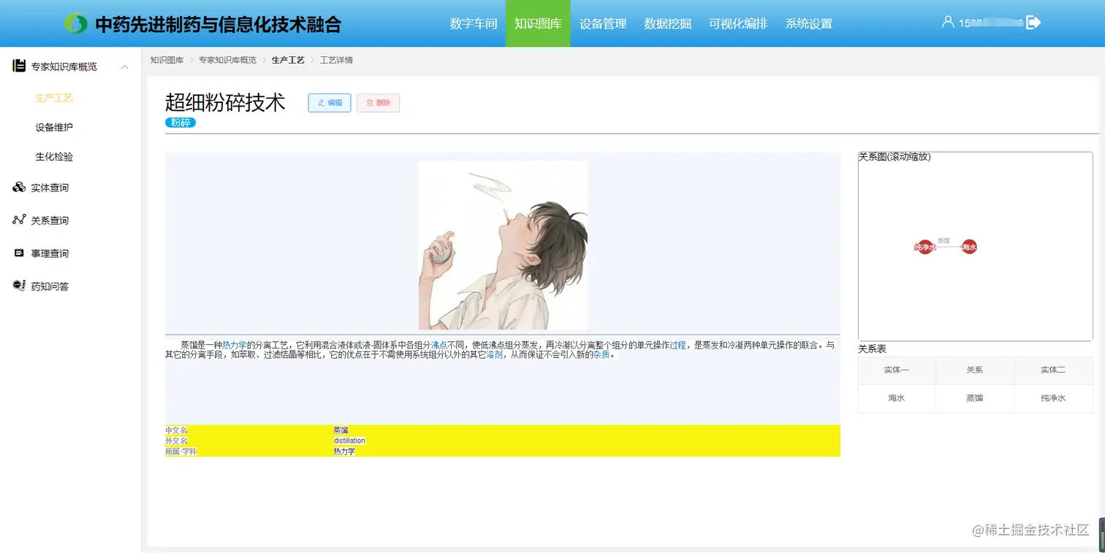Click the 编辑 edit button
The width and height of the screenshot is (1105, 553).
click(x=330, y=103)
